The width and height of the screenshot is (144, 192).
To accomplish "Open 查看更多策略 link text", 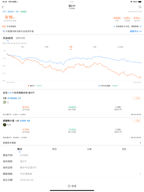I will [x=9, y=143].
